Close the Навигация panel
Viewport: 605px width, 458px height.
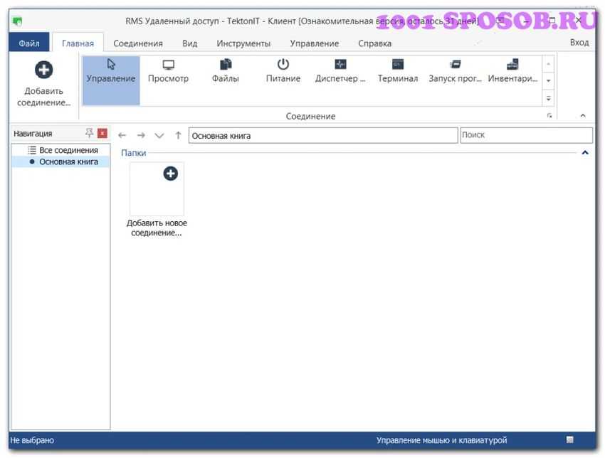pos(102,133)
